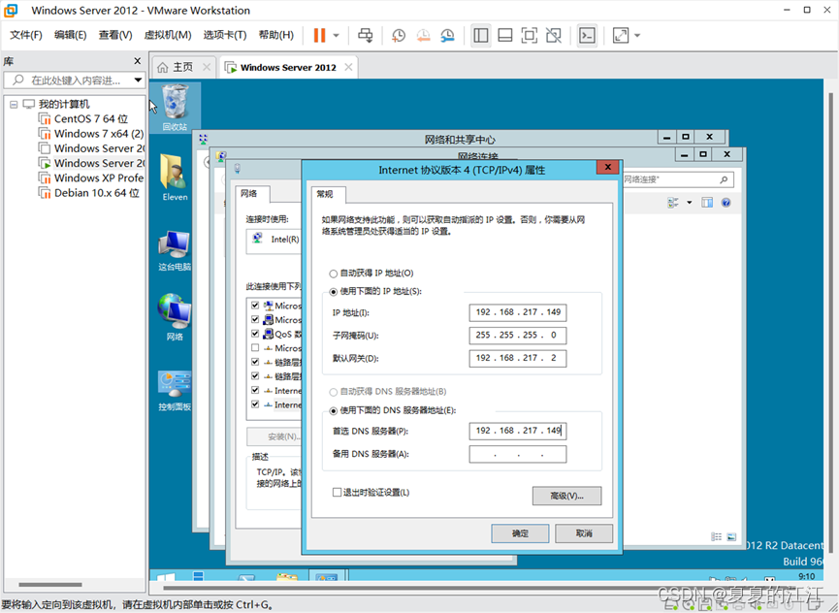This screenshot has height=613, width=839.
Task: Select the 这台电脑 desktop icon
Action: click(175, 250)
